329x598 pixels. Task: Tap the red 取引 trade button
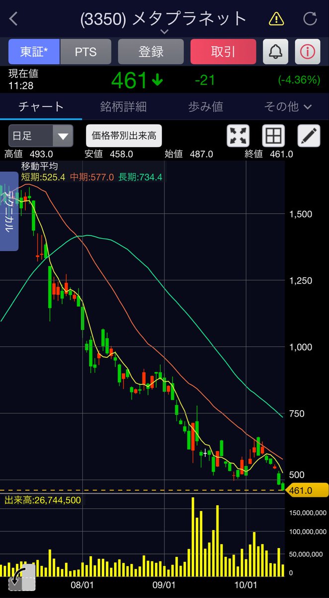coord(223,52)
